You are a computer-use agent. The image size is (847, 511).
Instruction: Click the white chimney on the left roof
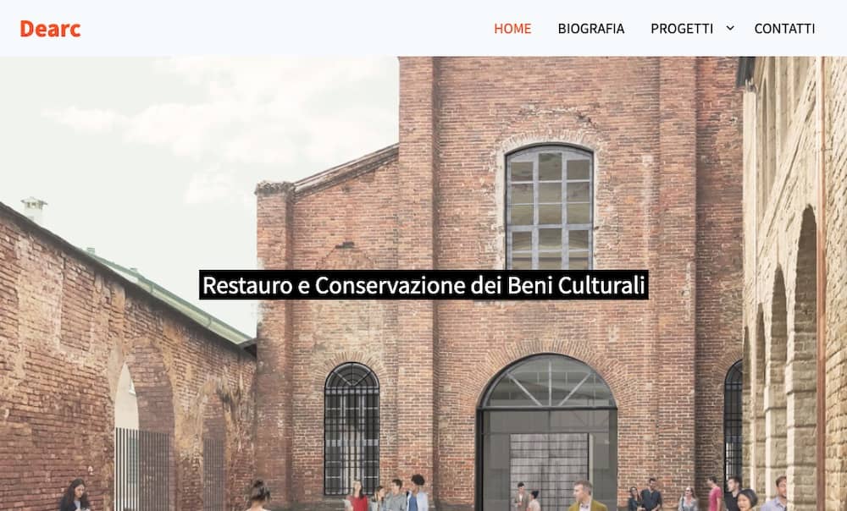[x=34, y=211]
